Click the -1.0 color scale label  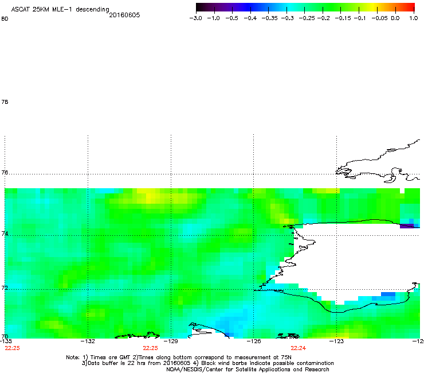coord(213,18)
